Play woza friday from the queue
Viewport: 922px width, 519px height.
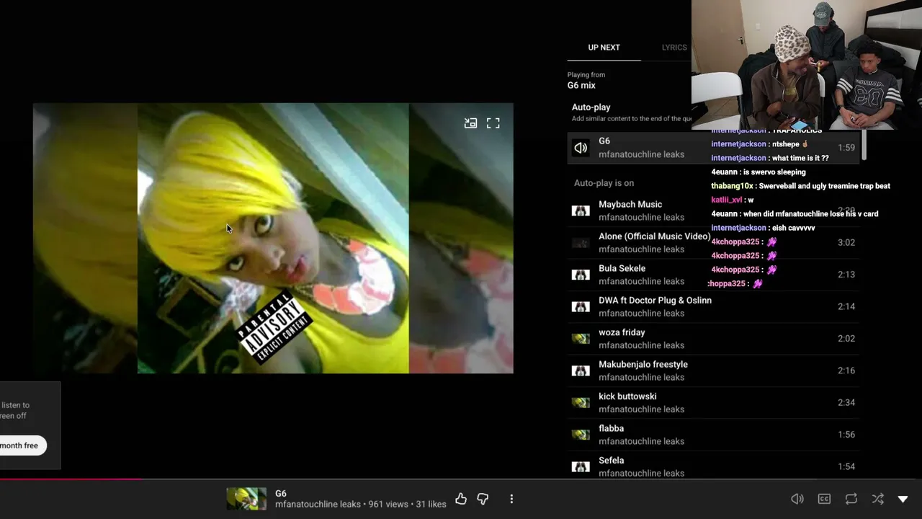coord(622,332)
